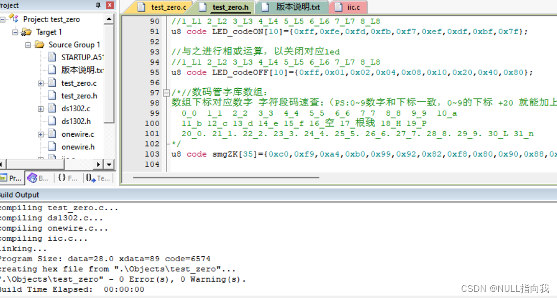
Task: Click the file icon next to 版本说明.txt in tree
Action: pos(51,70)
